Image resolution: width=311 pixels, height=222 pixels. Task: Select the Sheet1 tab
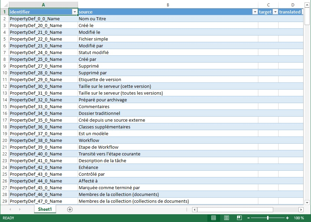coord(45,209)
